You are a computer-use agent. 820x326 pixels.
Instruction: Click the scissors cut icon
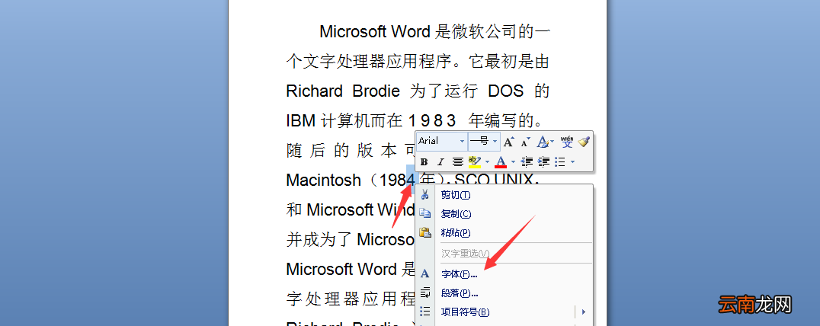click(424, 195)
